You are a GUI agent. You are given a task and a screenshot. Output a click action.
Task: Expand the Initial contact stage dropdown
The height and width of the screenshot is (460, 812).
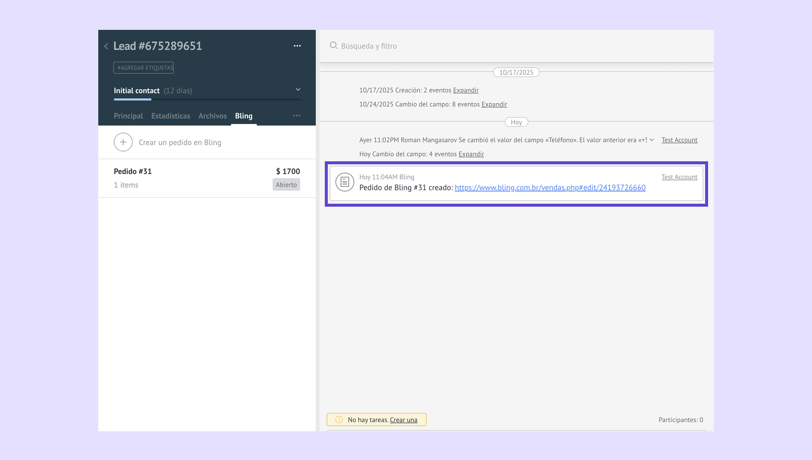[x=298, y=90]
